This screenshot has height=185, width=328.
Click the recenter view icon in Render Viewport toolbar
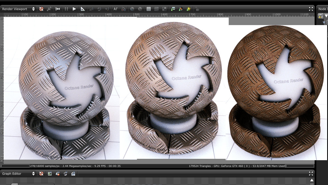pos(41,9)
